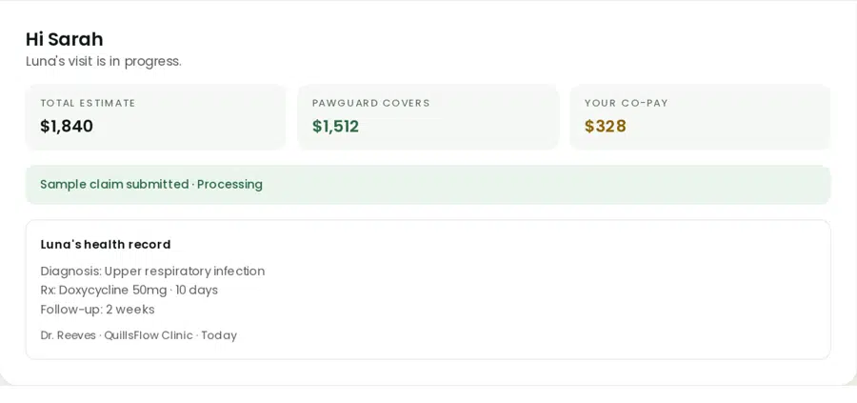Open the Your Co-Pay card

coord(700,117)
